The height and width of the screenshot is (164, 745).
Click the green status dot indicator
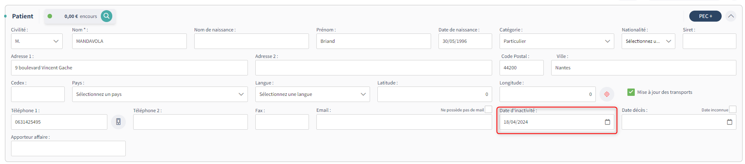(x=50, y=16)
